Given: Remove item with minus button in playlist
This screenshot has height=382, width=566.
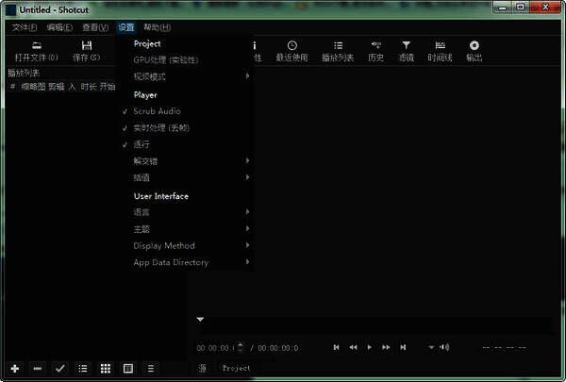Looking at the screenshot, I should [37, 368].
